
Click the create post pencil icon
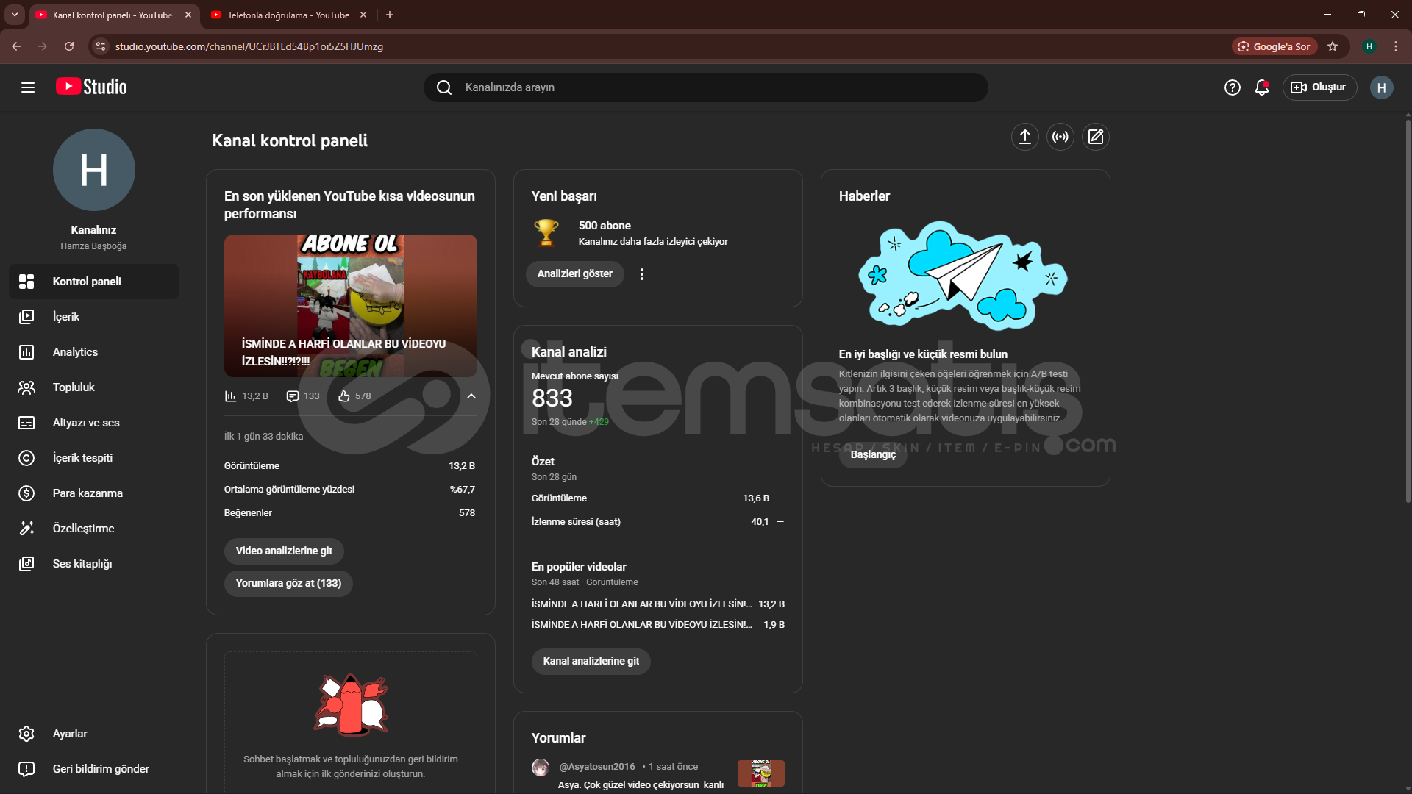point(1095,137)
